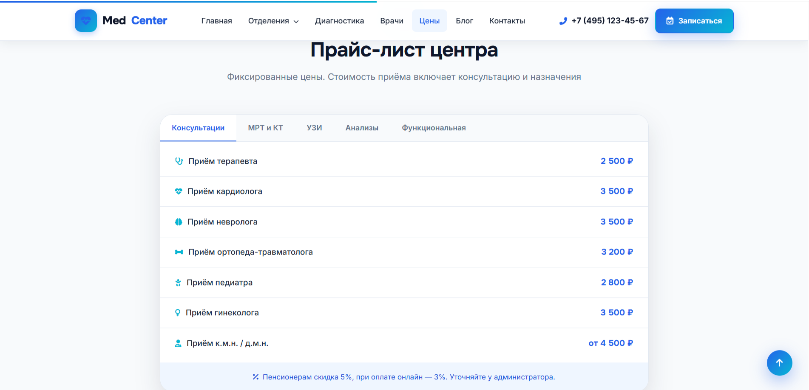Click the 2 800 ₽ price value
The image size is (809, 390).
point(617,283)
